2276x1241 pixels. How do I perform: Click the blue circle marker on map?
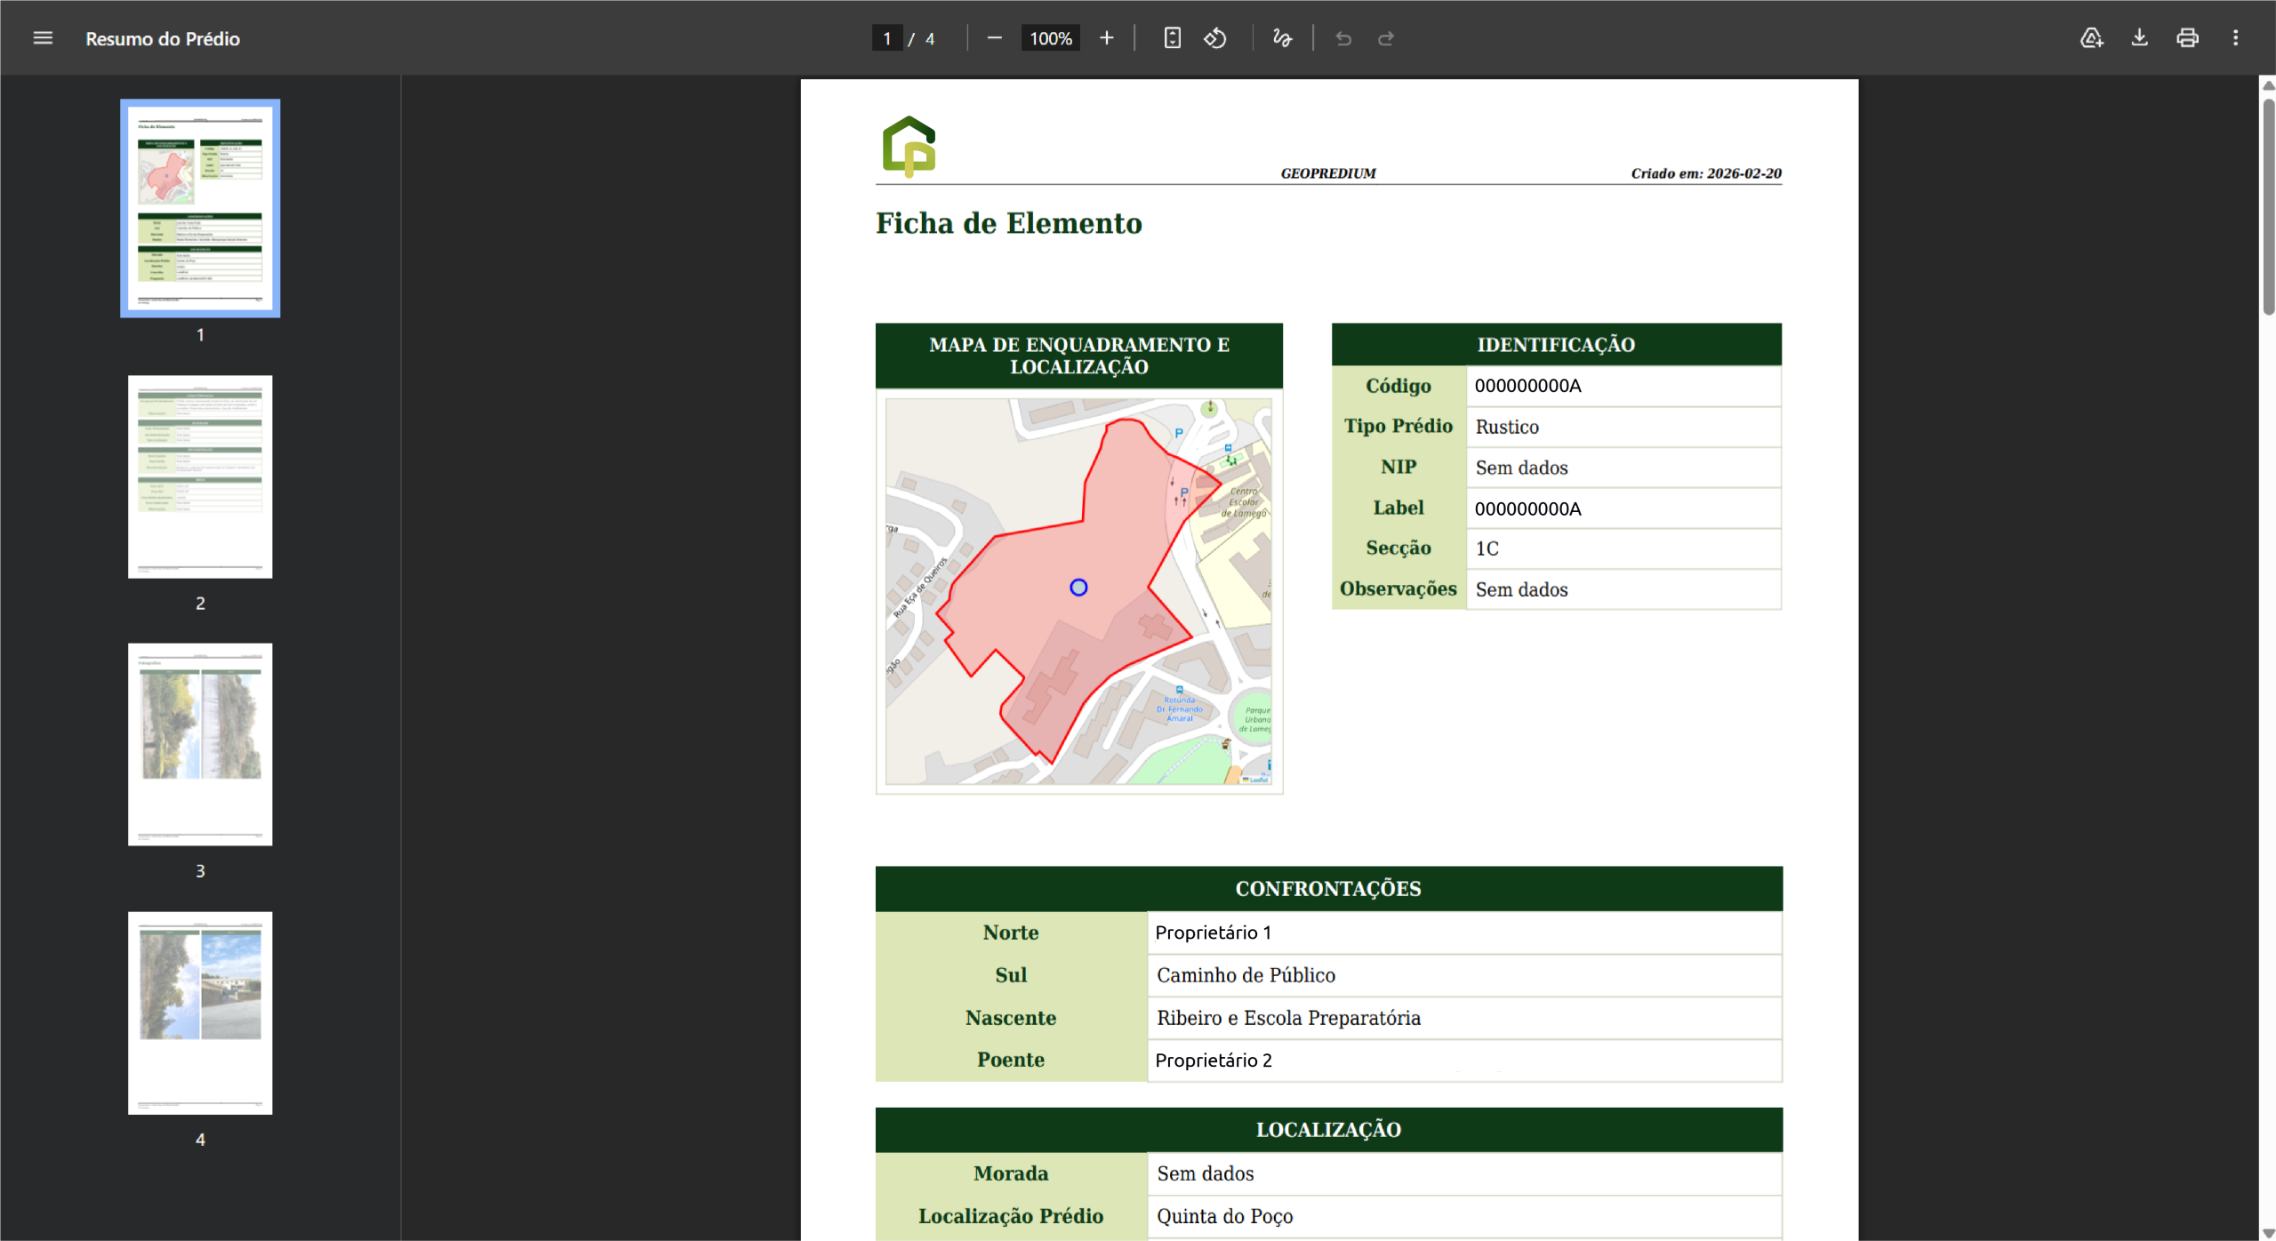[1078, 588]
